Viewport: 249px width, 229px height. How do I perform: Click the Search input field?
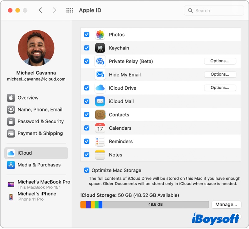(x=214, y=11)
